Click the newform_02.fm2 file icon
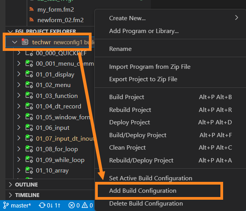The image size is (246, 211). [31, 20]
